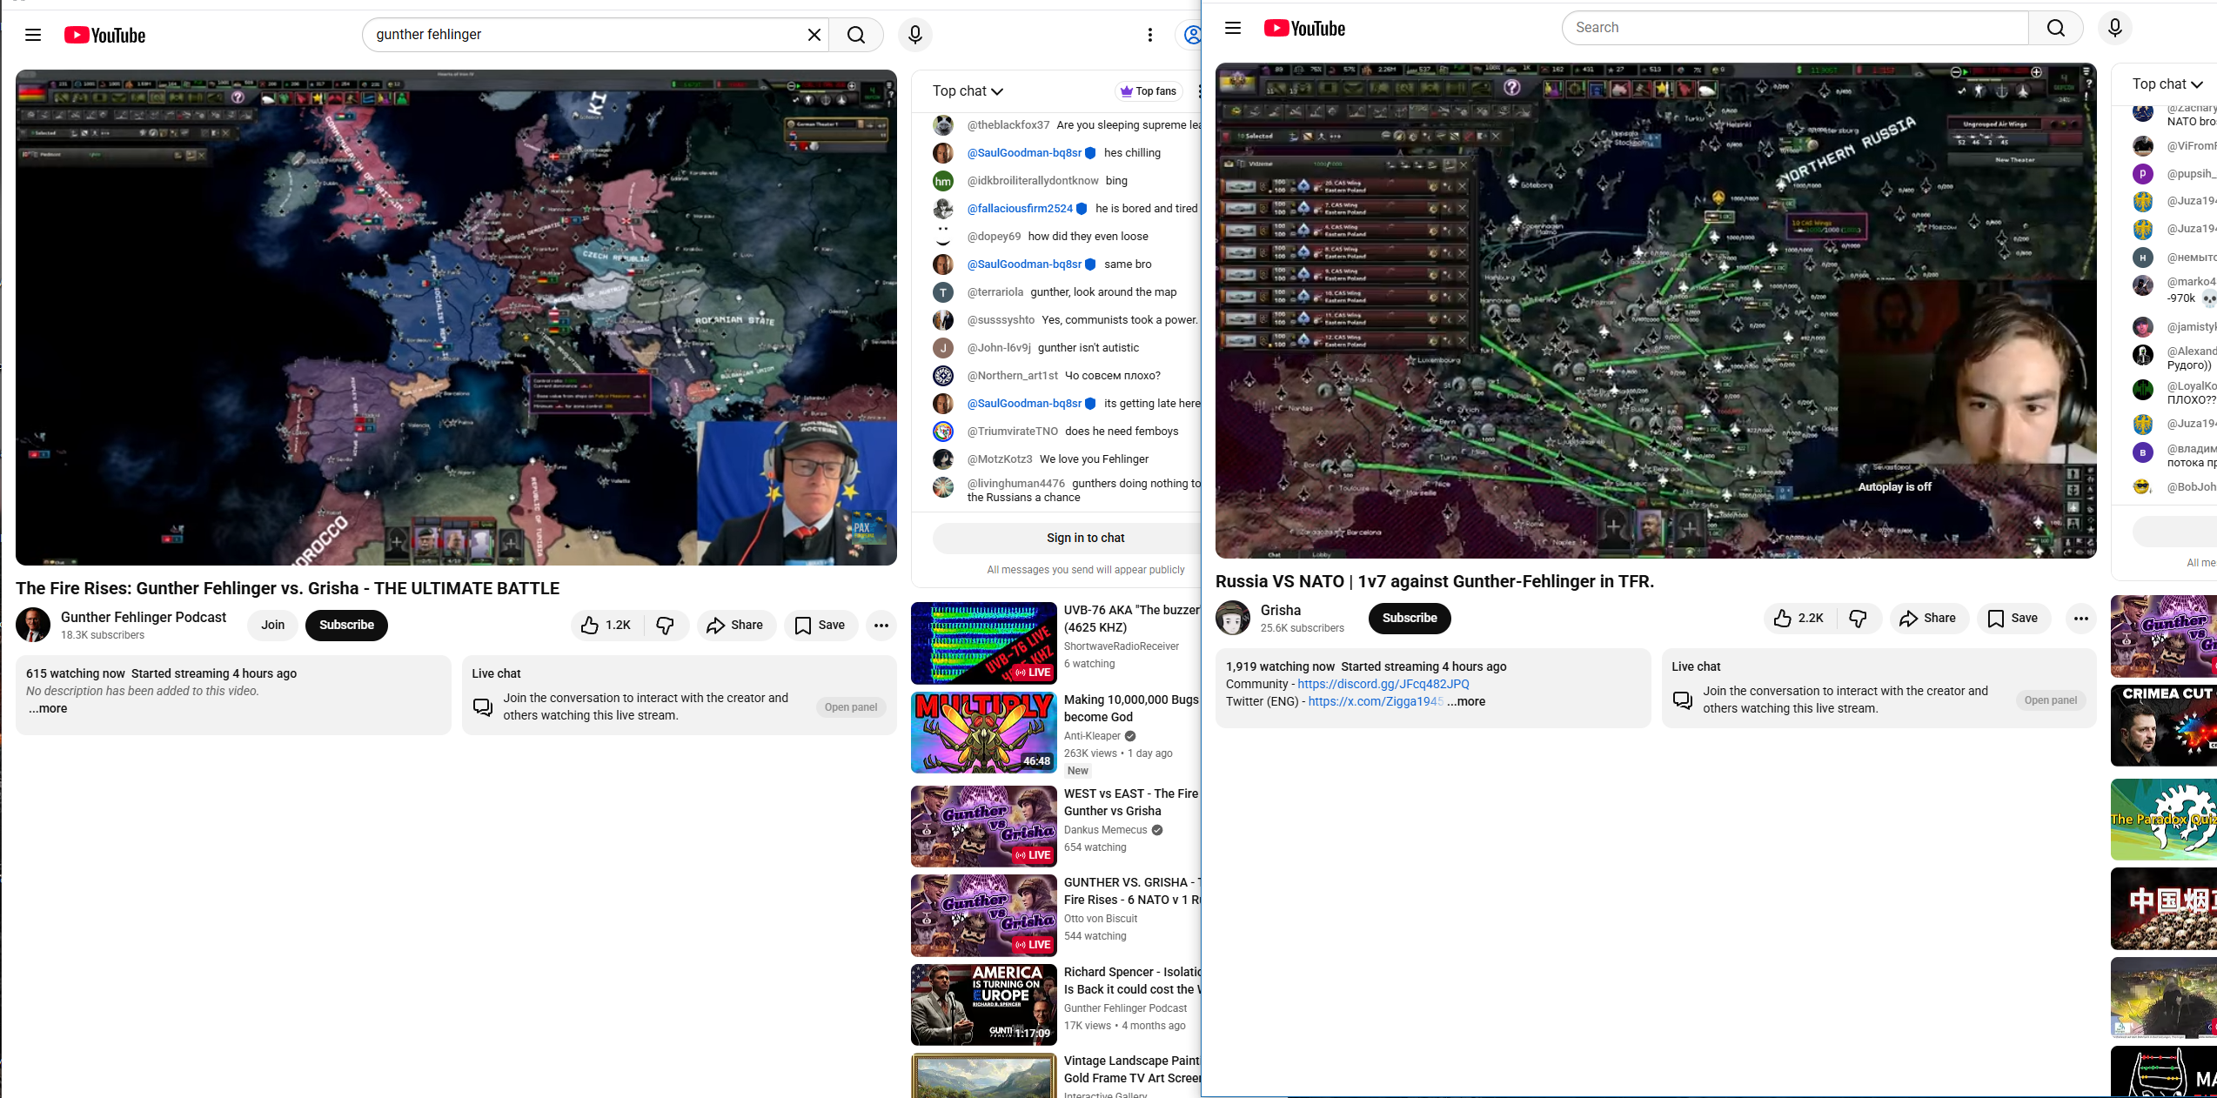Click @TriumvirateTNO chat username

pyautogui.click(x=1013, y=432)
